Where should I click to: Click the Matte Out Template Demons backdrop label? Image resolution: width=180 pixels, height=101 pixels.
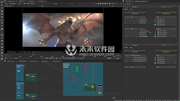pos(66,66)
